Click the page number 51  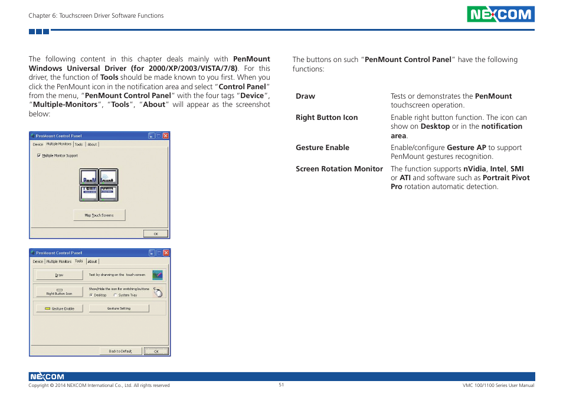coord(281,385)
